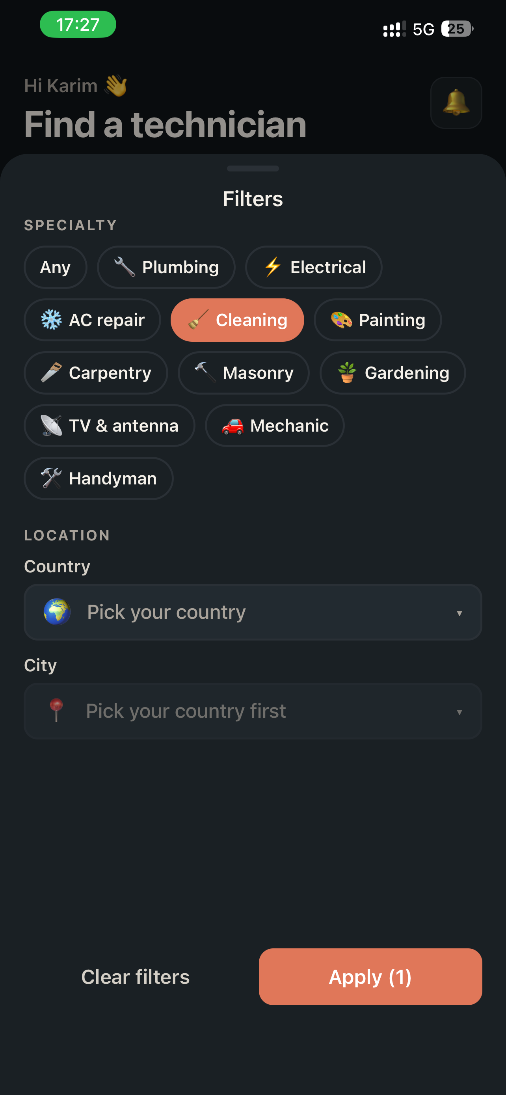Open notifications with the bell icon
The height and width of the screenshot is (1095, 506).
point(456,102)
